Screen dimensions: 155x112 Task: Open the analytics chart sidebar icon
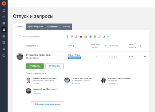pyautogui.click(x=4, y=49)
